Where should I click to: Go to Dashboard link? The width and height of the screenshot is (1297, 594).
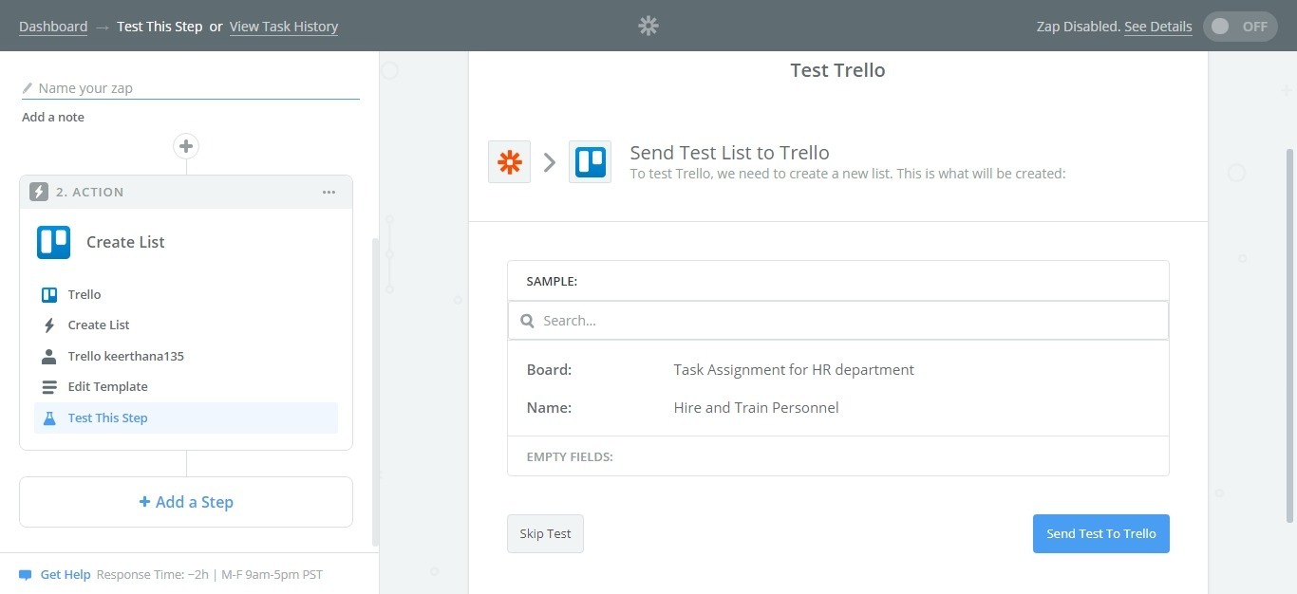[x=53, y=27]
